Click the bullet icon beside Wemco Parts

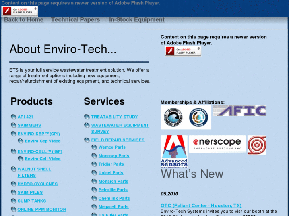tap(94, 147)
